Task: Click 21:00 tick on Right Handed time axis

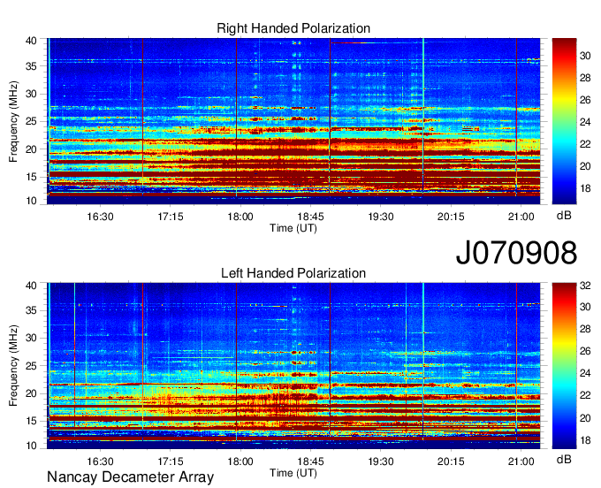Action: tap(521, 217)
